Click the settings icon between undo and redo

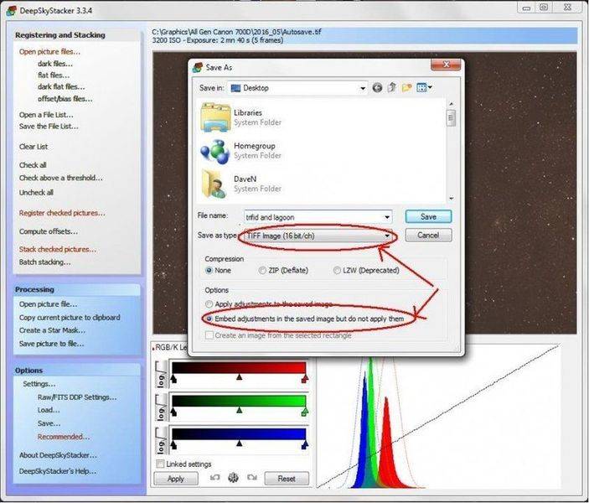tap(232, 478)
